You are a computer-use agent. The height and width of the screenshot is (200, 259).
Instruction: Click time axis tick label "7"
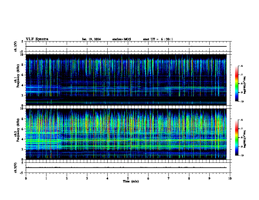[169, 178]
